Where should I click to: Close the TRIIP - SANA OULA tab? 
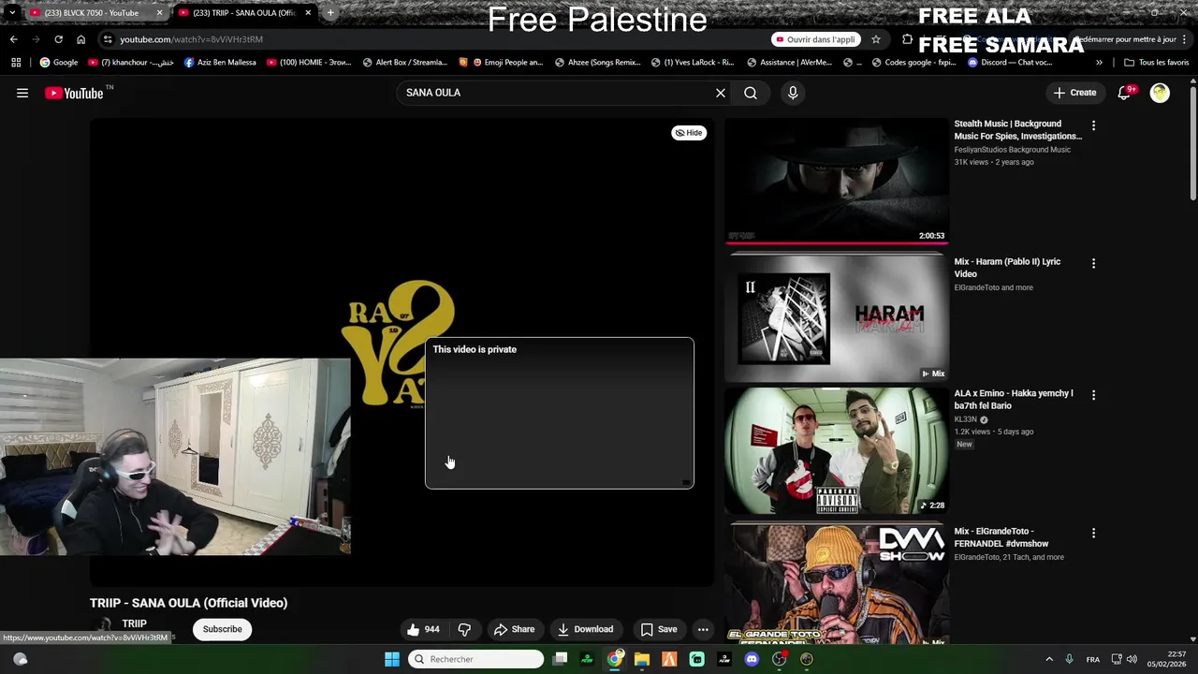click(308, 13)
